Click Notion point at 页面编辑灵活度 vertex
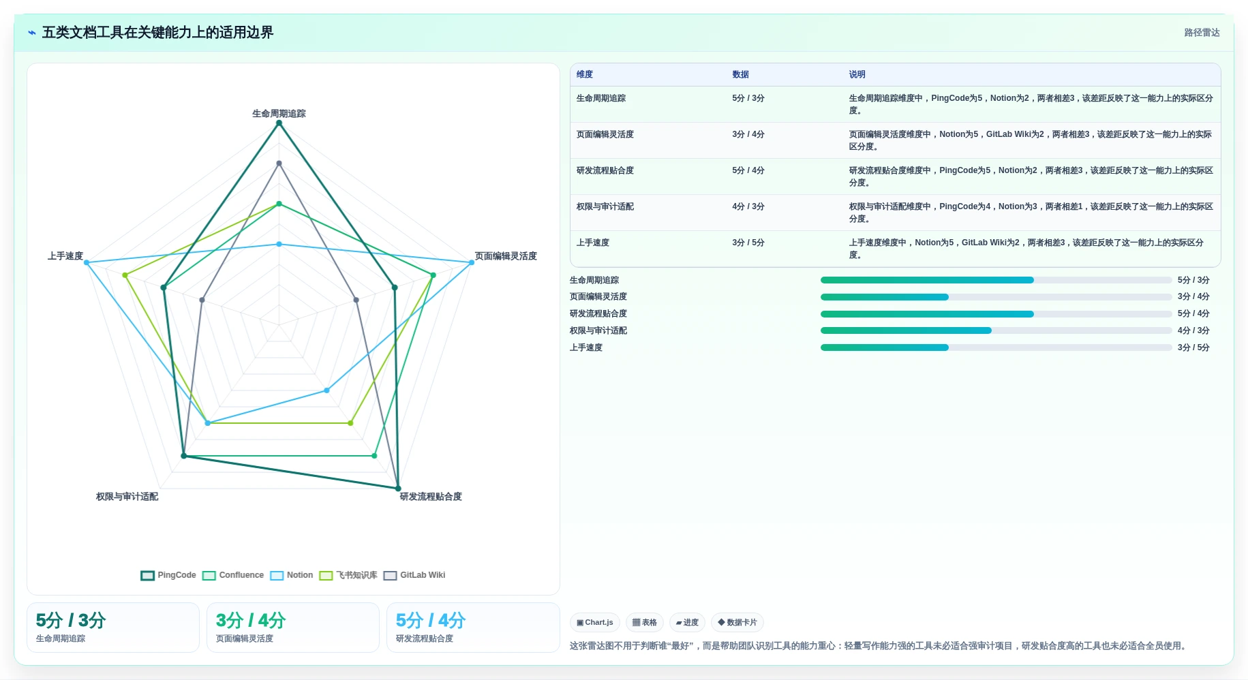The width and height of the screenshot is (1248, 680). pos(472,262)
